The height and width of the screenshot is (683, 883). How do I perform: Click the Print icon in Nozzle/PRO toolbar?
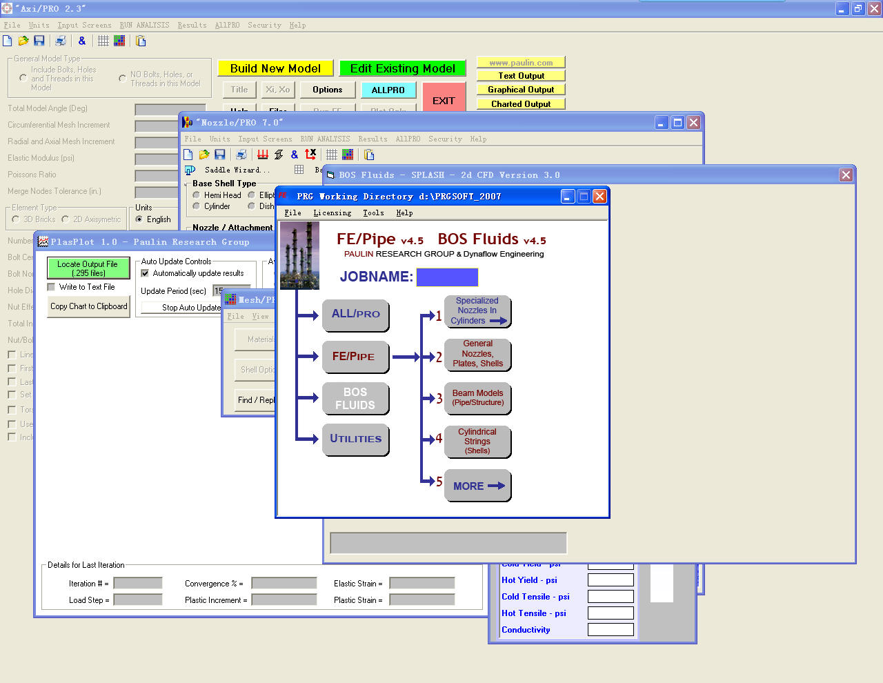click(x=241, y=155)
